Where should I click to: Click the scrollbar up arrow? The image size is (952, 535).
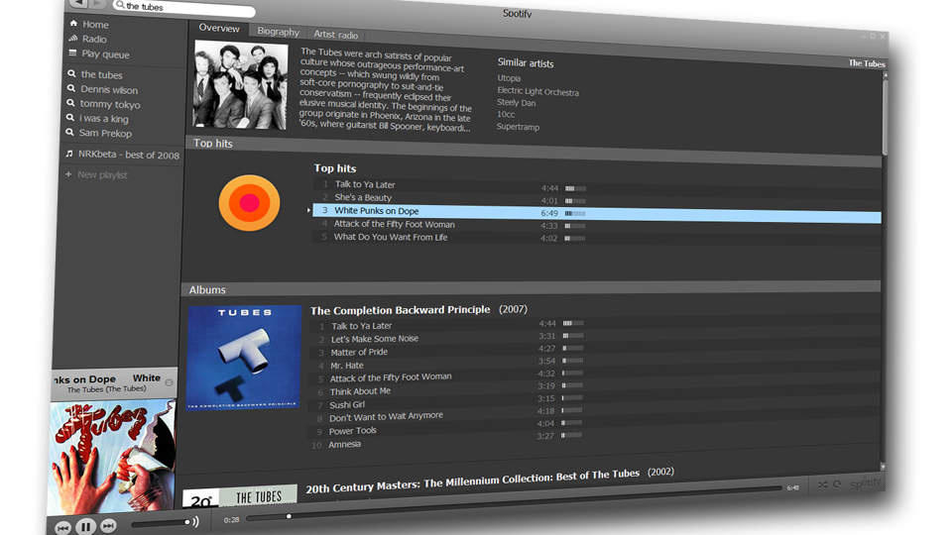886,75
